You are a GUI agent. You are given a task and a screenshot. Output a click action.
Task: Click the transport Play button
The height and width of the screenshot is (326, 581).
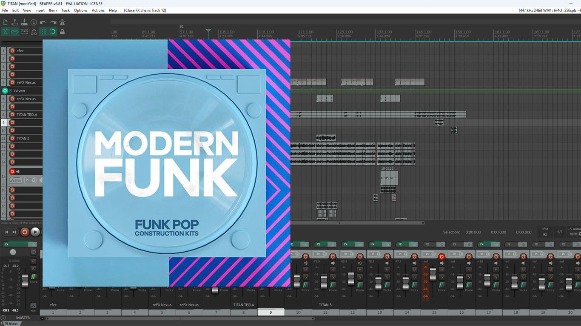coord(35,232)
